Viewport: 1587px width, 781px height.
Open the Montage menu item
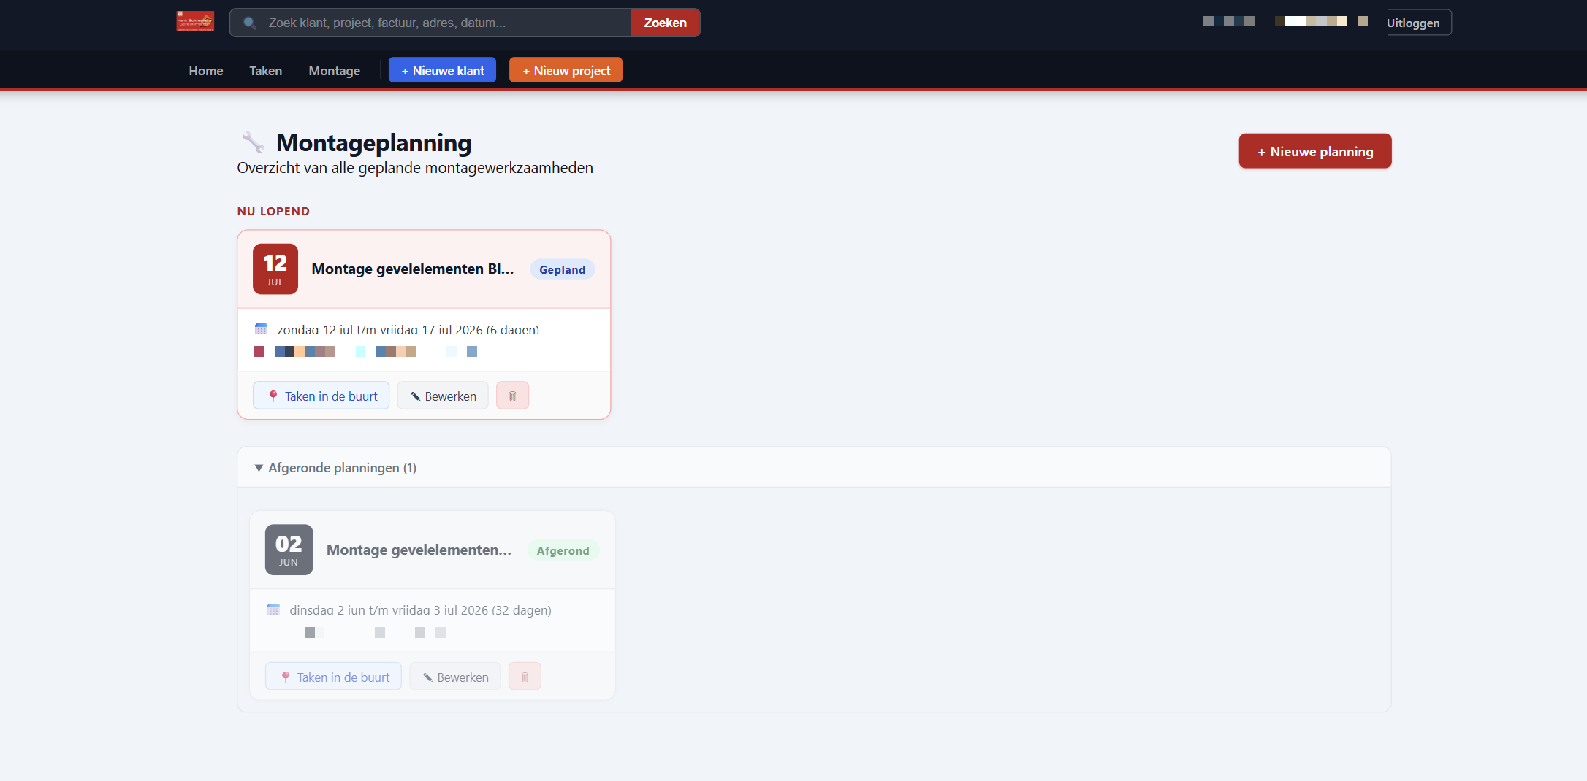pos(334,71)
